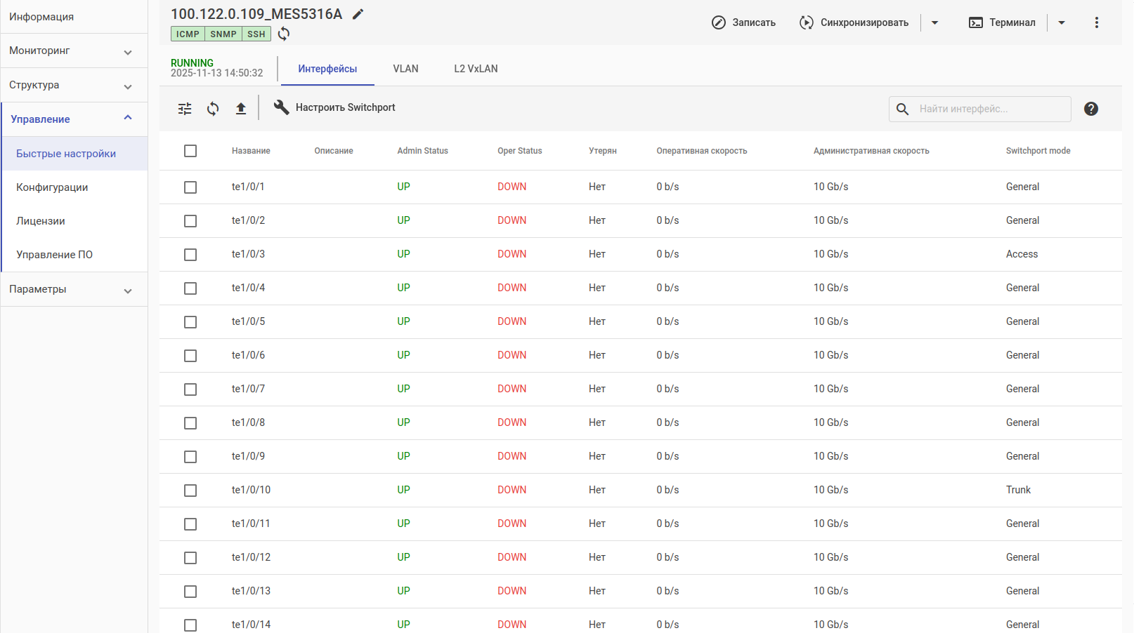This screenshot has height=633, width=1134.
Task: Open dropdown arrow next to Синхронизировать
Action: [x=934, y=22]
